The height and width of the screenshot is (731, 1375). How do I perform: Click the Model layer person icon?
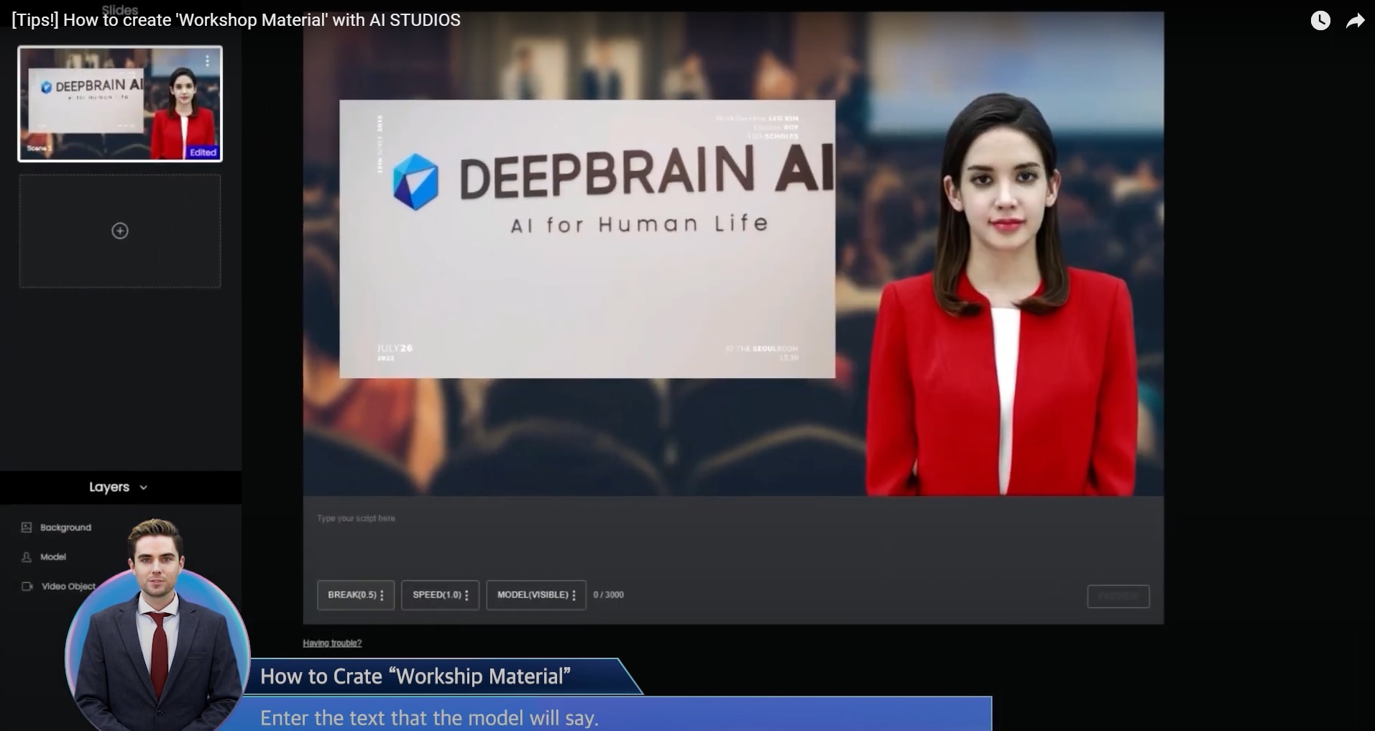(x=27, y=557)
